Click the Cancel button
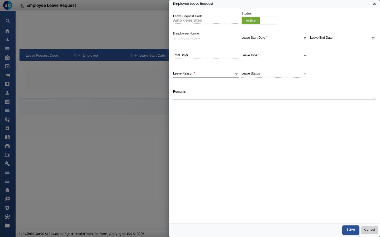The height and width of the screenshot is (237, 380). tap(369, 230)
